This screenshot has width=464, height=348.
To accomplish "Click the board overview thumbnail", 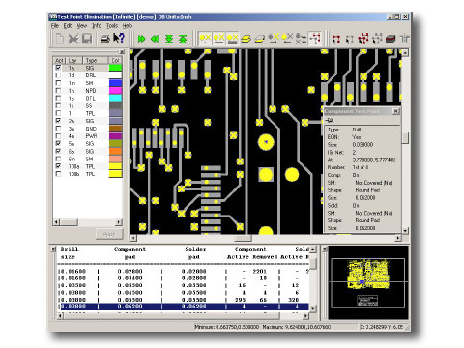I will click(x=368, y=282).
